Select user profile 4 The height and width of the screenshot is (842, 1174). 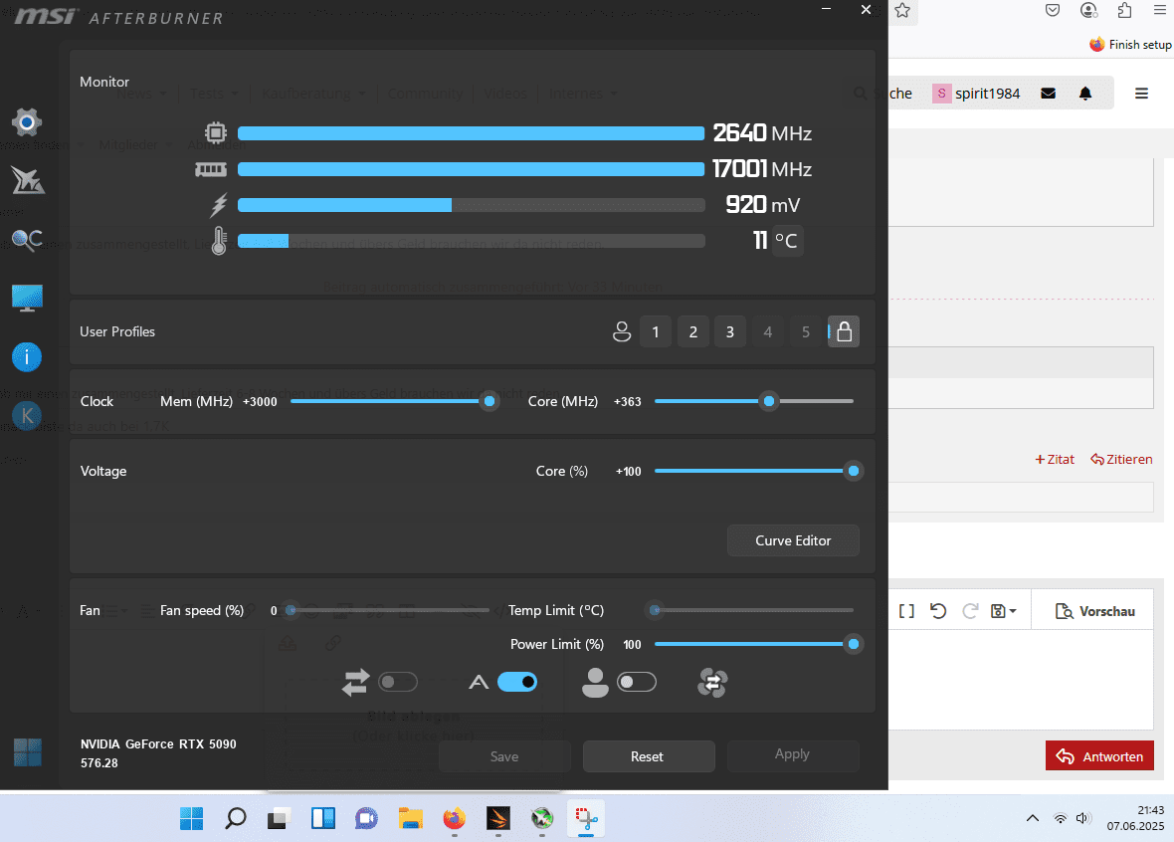pos(767,331)
